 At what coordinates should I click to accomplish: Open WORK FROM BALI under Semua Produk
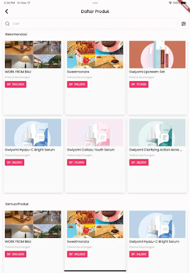33,240
